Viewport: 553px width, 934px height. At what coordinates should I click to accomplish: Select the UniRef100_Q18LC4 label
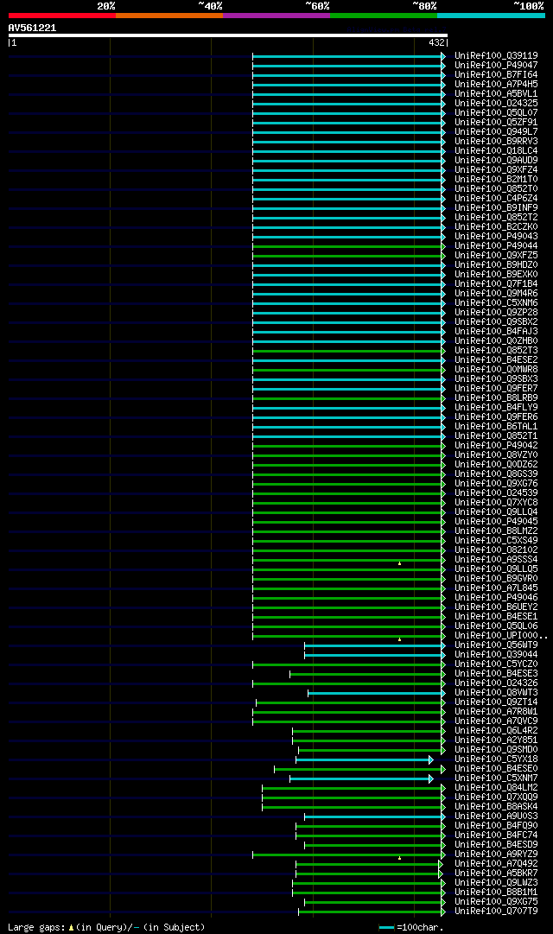[x=496, y=151]
